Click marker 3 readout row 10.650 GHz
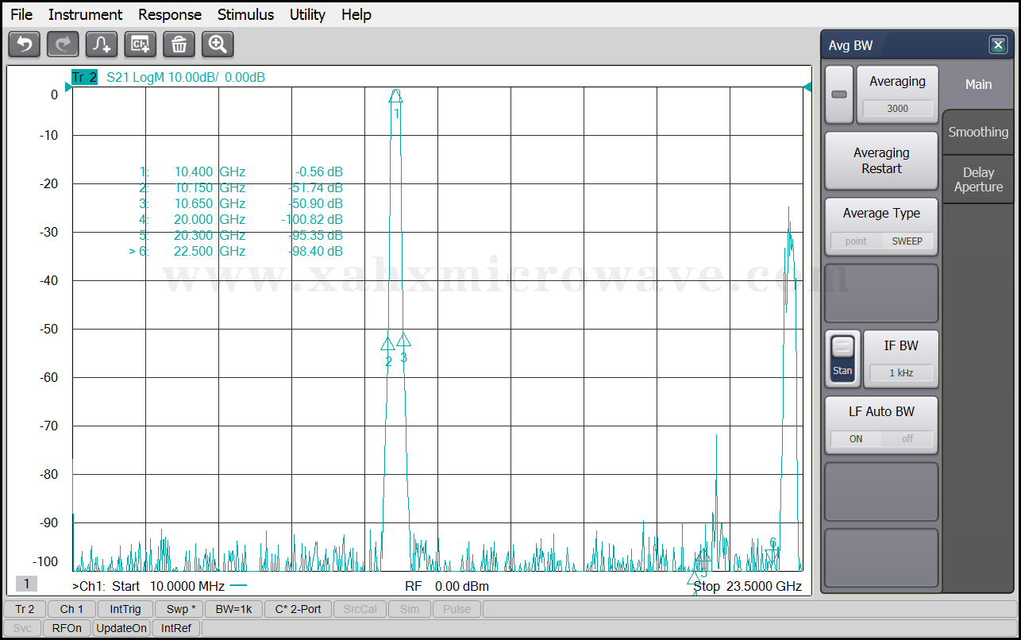Screen dimensions: 1021x640 241,203
